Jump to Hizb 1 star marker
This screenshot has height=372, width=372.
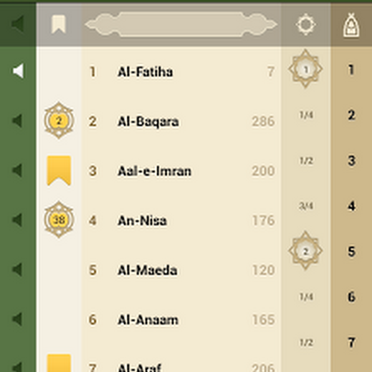pos(305,69)
